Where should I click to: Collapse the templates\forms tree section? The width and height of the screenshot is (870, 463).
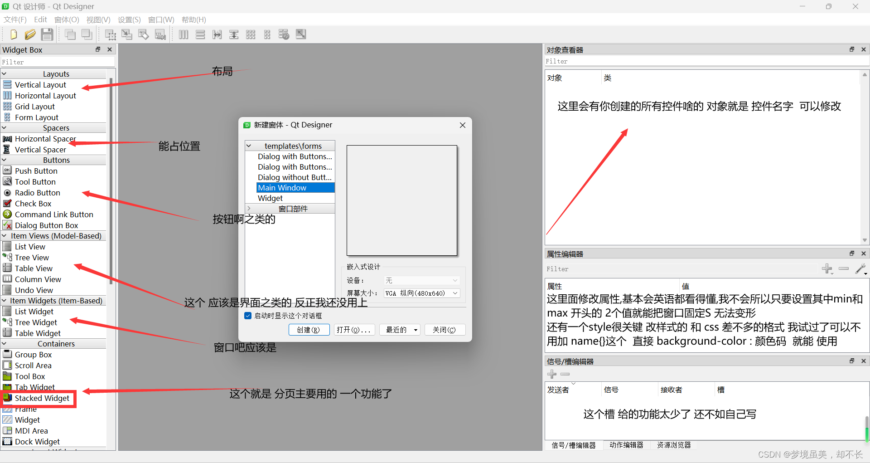tap(249, 146)
